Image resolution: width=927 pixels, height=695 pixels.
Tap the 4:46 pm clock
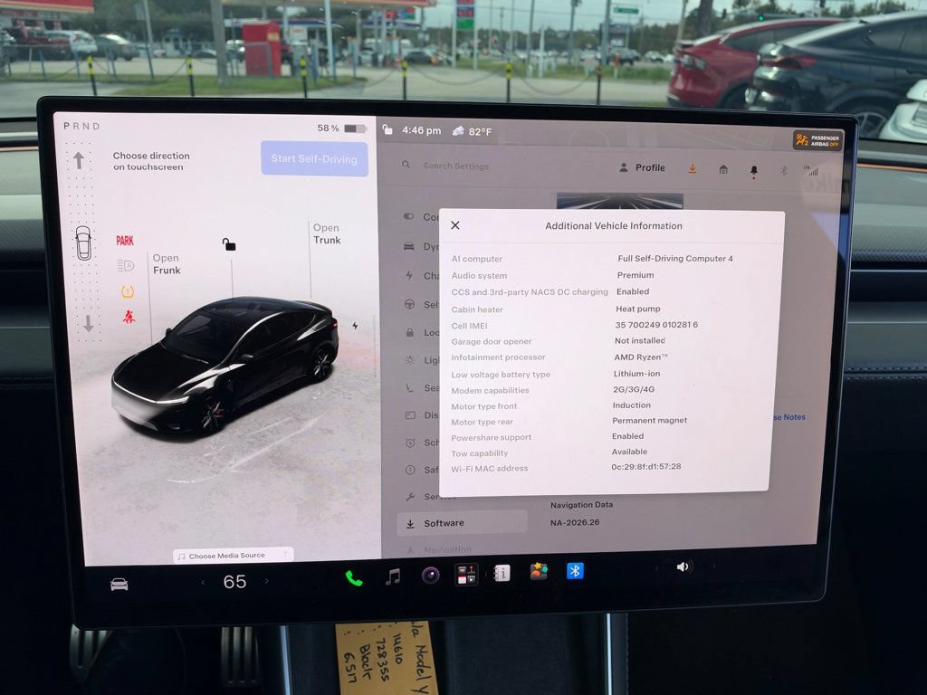[422, 130]
